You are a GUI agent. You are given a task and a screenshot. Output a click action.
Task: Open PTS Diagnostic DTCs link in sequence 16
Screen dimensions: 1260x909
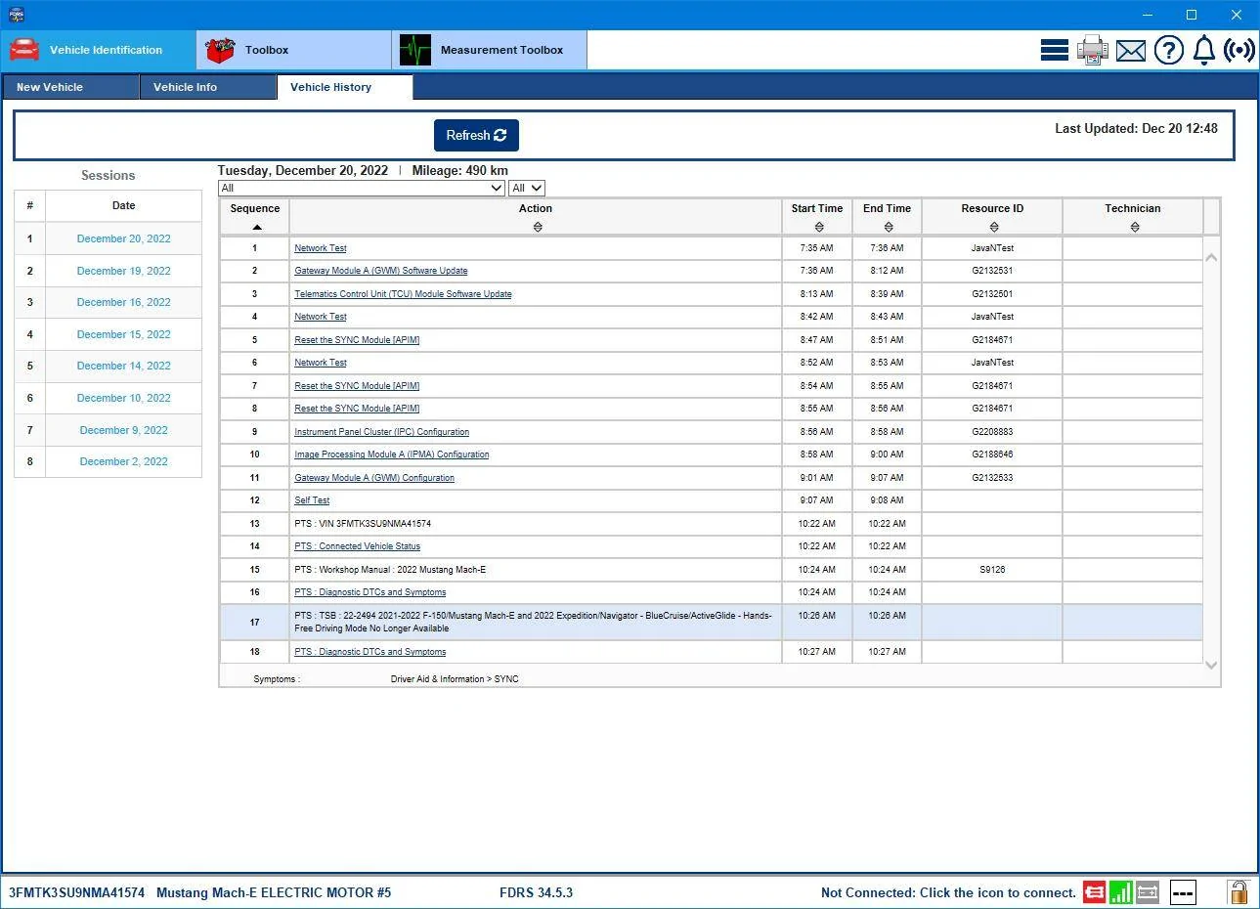369,592
